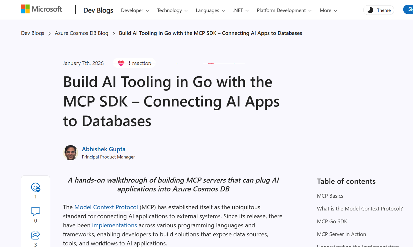Open author Abhishek Gupta's name link
This screenshot has width=413, height=247.
click(104, 149)
